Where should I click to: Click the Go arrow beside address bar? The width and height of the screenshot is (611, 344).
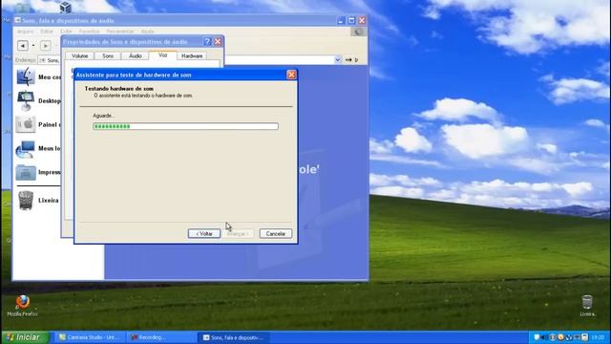pos(348,59)
